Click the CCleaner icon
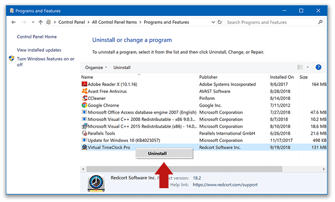Viewport: 335px width, 202px height. point(84,98)
